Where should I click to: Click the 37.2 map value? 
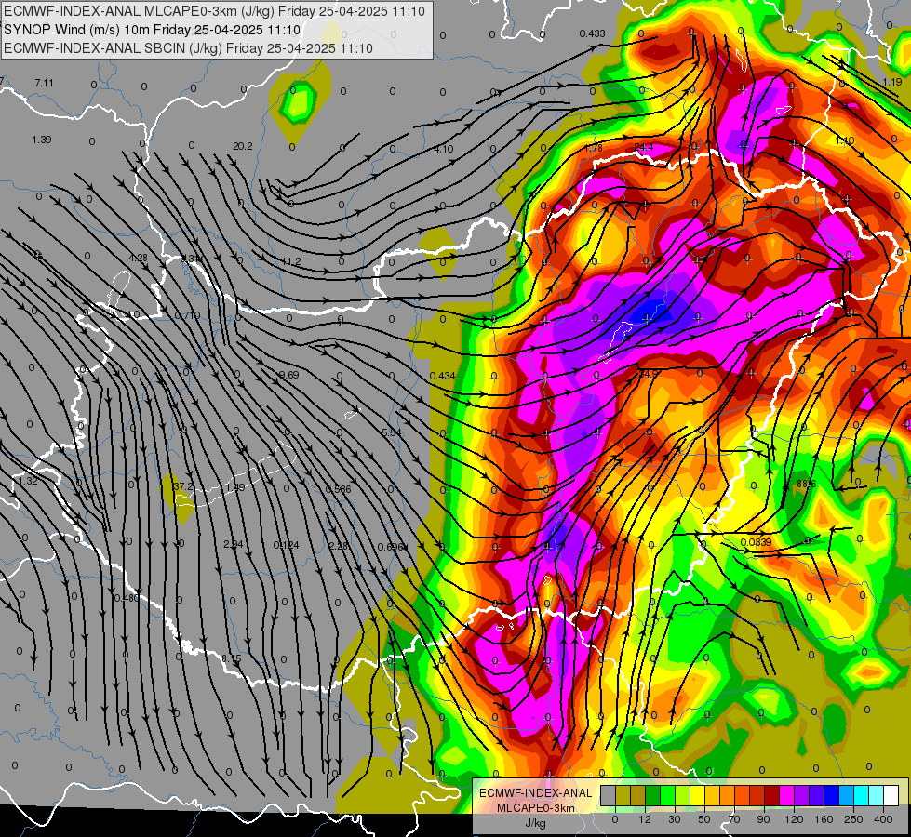pos(183,486)
